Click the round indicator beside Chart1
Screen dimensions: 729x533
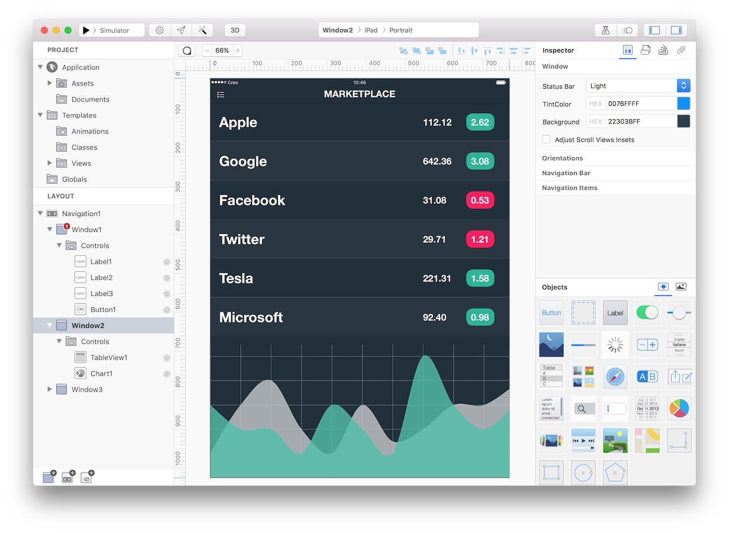(167, 374)
